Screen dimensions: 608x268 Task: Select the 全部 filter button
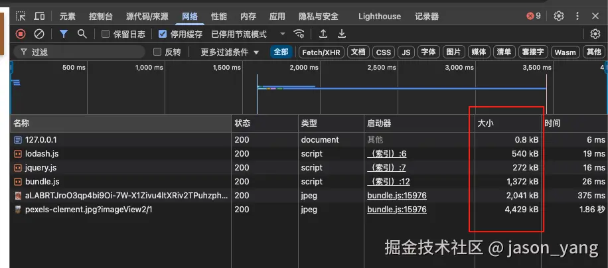coord(281,52)
